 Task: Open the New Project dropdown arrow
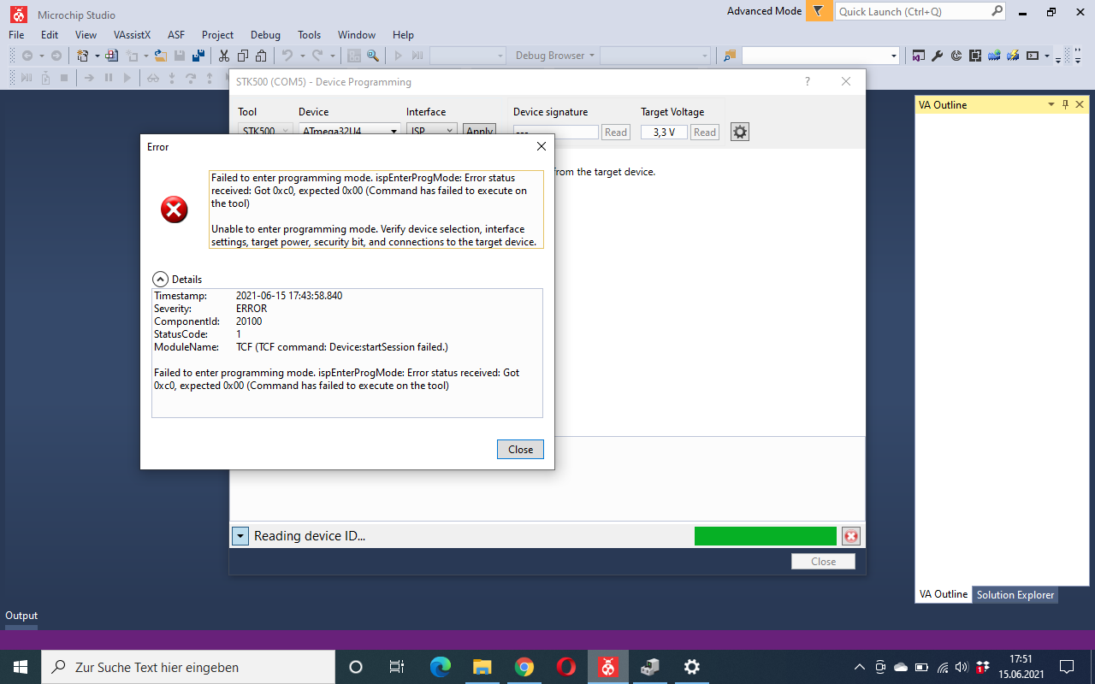click(97, 56)
